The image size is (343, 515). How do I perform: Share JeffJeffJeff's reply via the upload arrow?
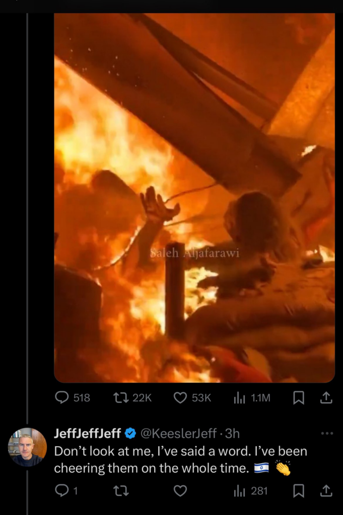pyautogui.click(x=326, y=491)
